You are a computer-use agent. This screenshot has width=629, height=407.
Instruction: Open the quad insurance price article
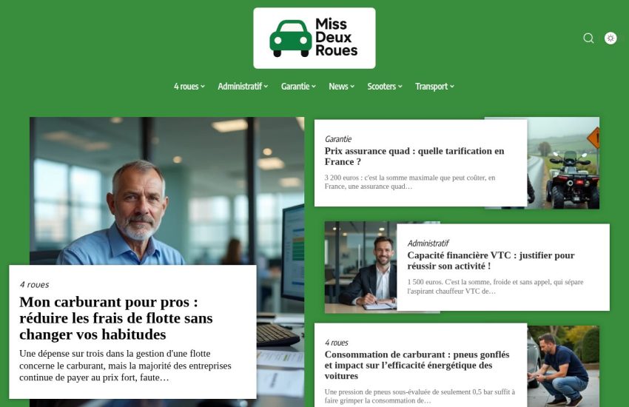[414, 156]
